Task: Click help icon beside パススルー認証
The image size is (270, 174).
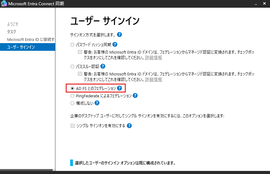Action: [103, 66]
